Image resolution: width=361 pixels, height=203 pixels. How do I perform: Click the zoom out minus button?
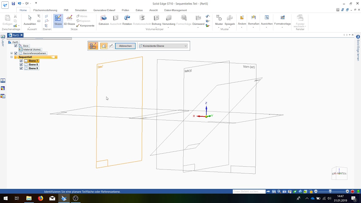(316, 191)
